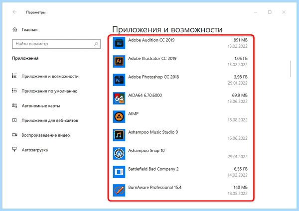Image resolution: width=299 pixels, height=211 pixels.
Task: Click the Приложения section header in sidebar
Action: pyautogui.click(x=25, y=58)
